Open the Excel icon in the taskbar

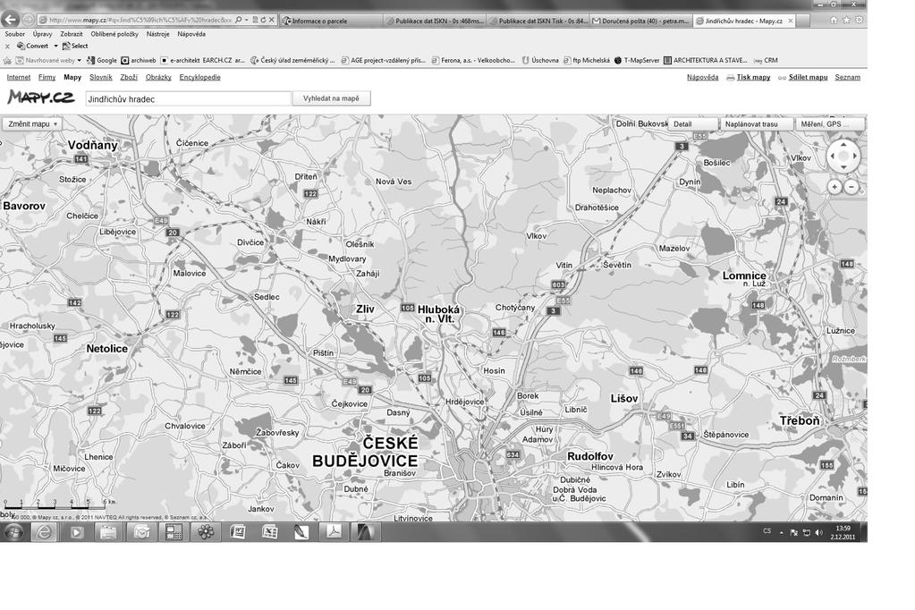point(269,532)
